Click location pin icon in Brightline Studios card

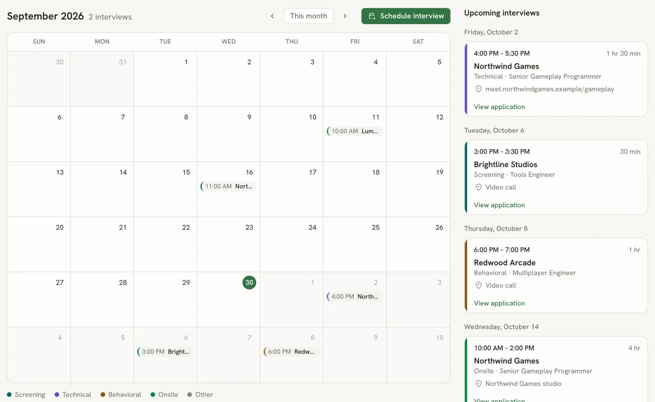478,187
